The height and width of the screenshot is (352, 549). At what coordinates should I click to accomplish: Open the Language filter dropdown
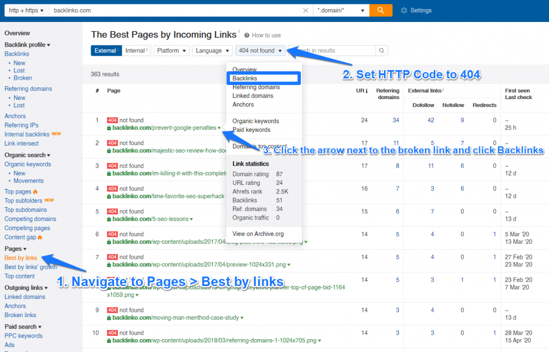(x=212, y=51)
